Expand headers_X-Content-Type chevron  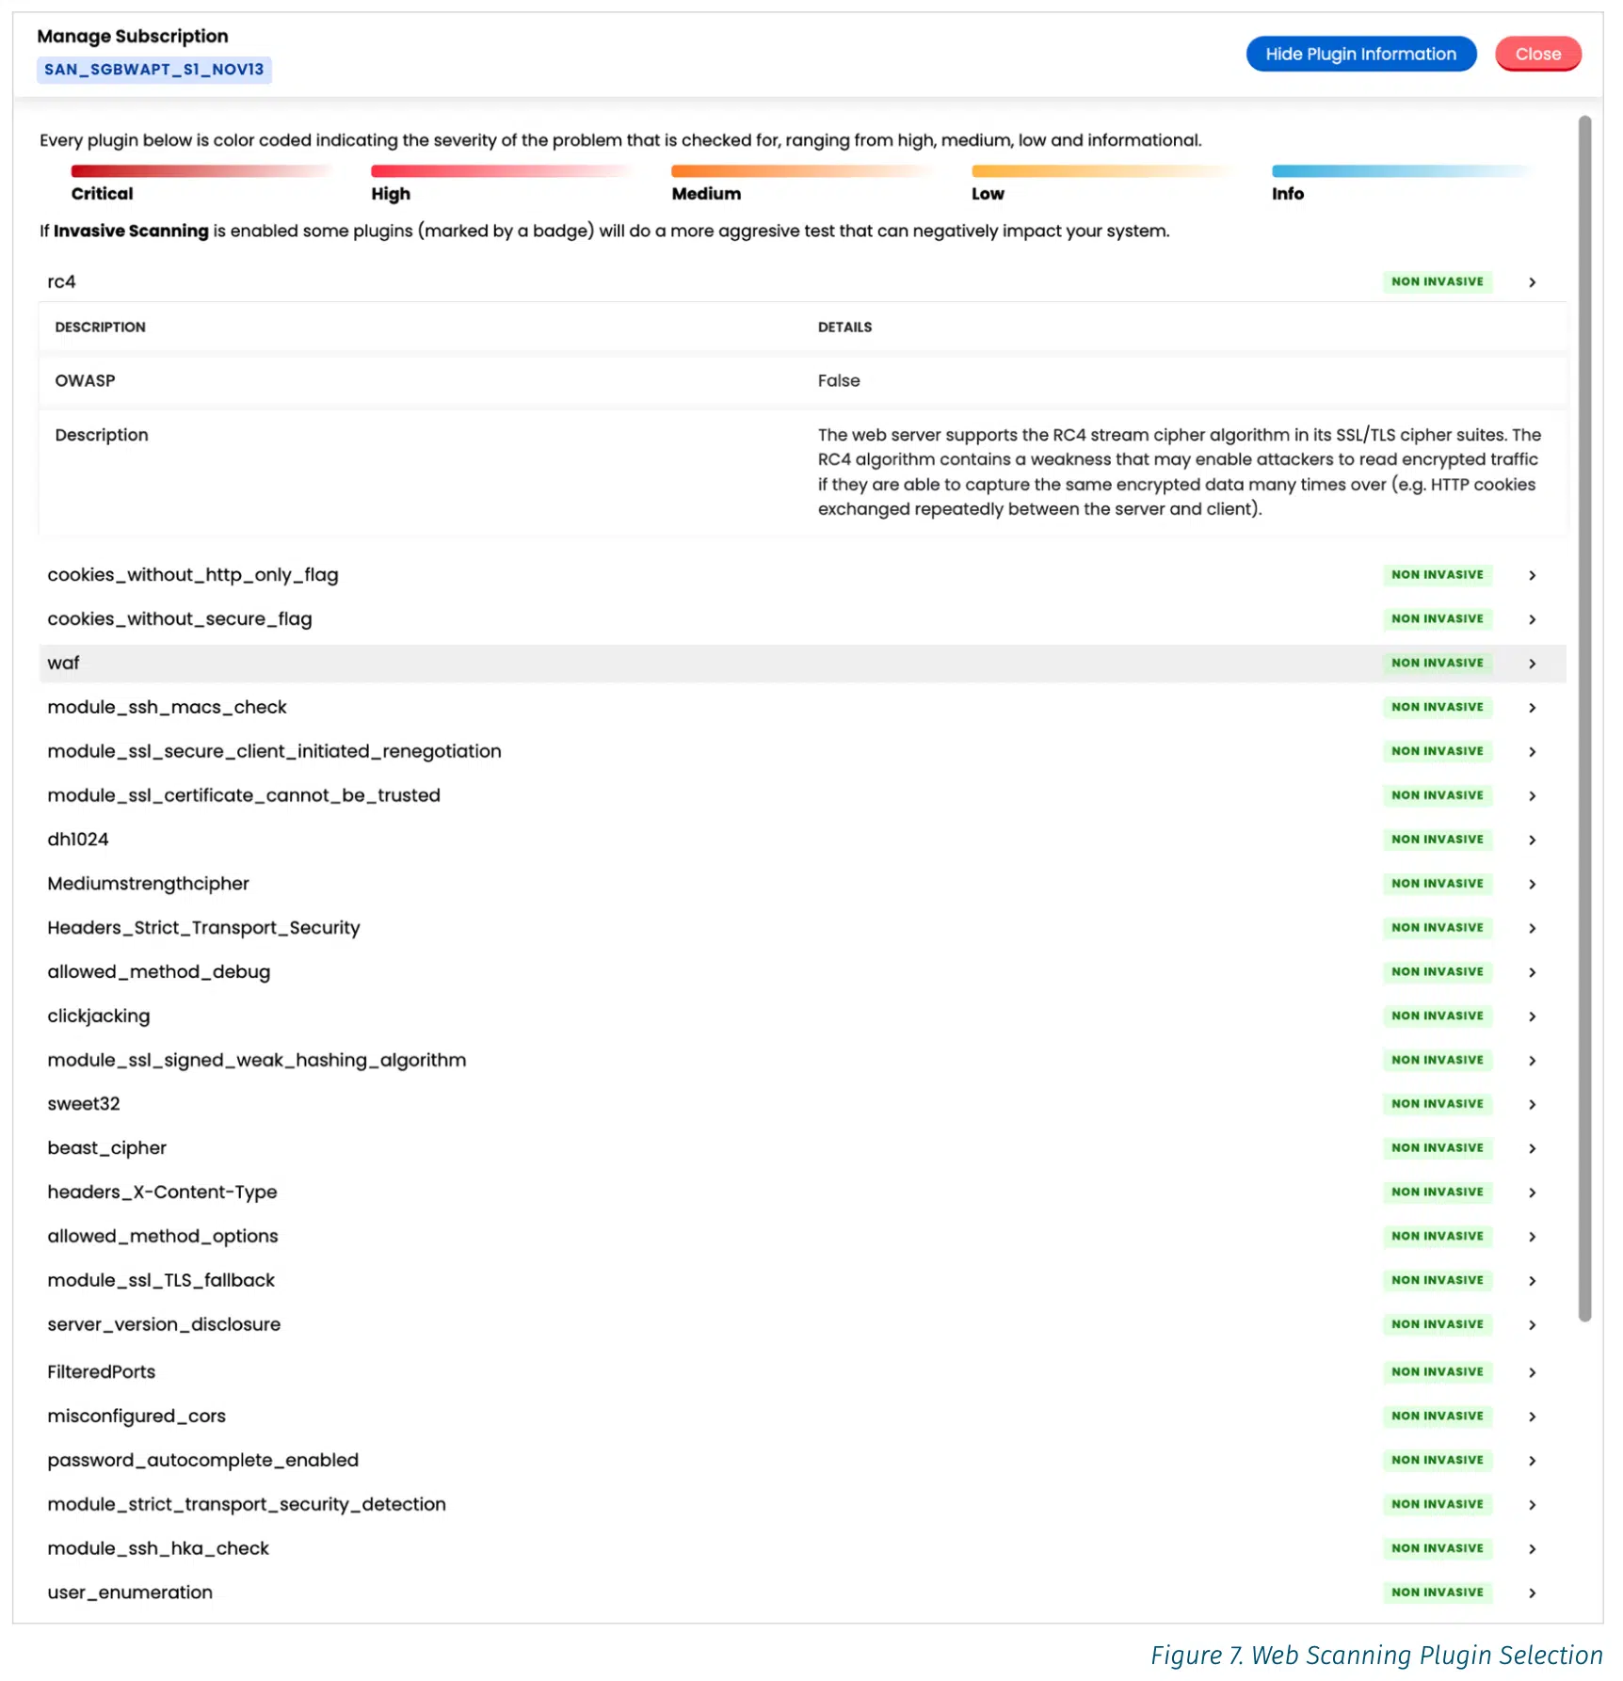point(1532,1193)
